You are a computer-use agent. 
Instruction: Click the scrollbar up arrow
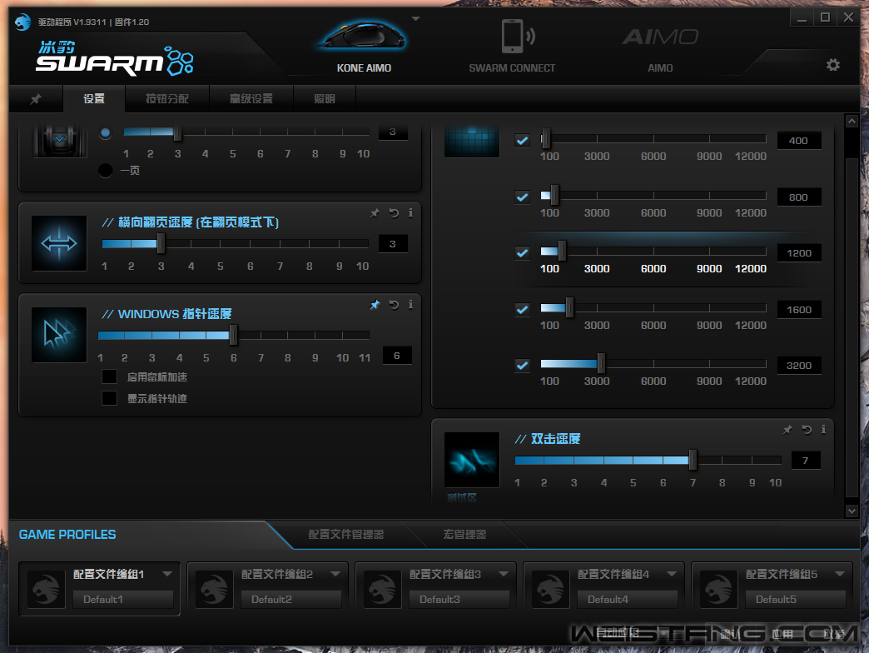click(x=852, y=121)
